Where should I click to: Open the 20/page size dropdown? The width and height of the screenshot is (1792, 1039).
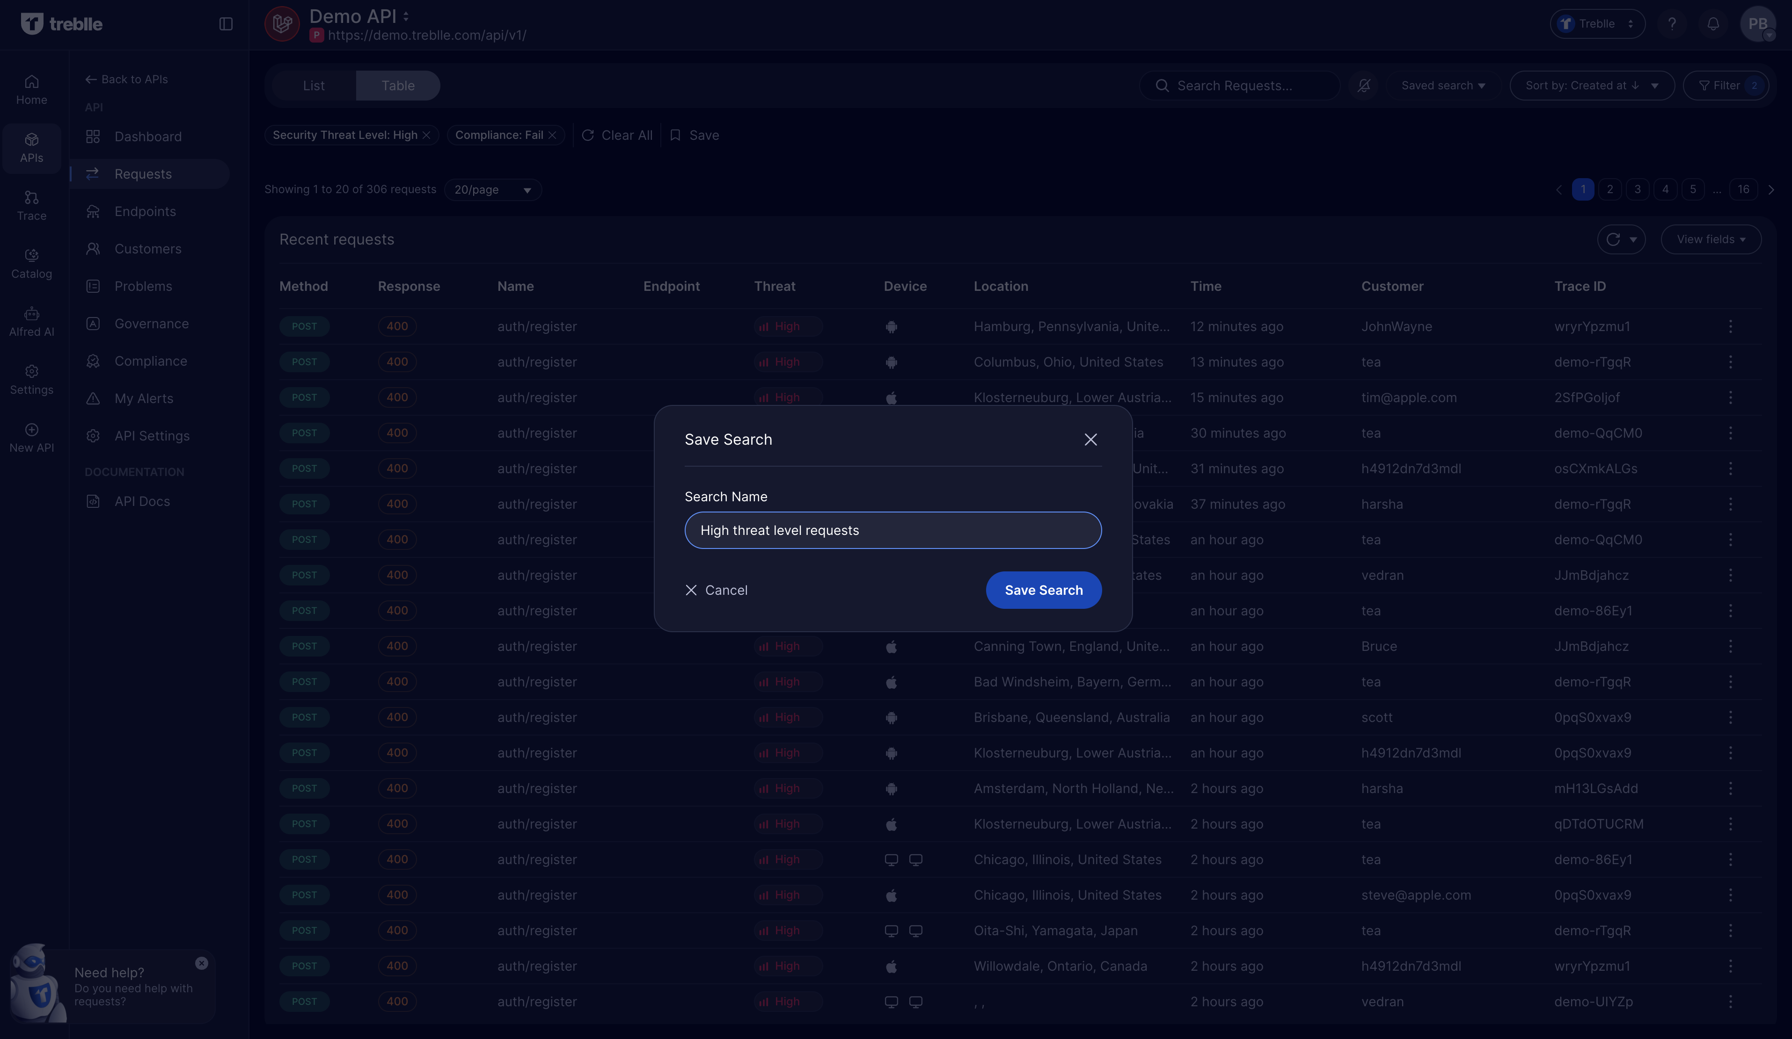(493, 190)
